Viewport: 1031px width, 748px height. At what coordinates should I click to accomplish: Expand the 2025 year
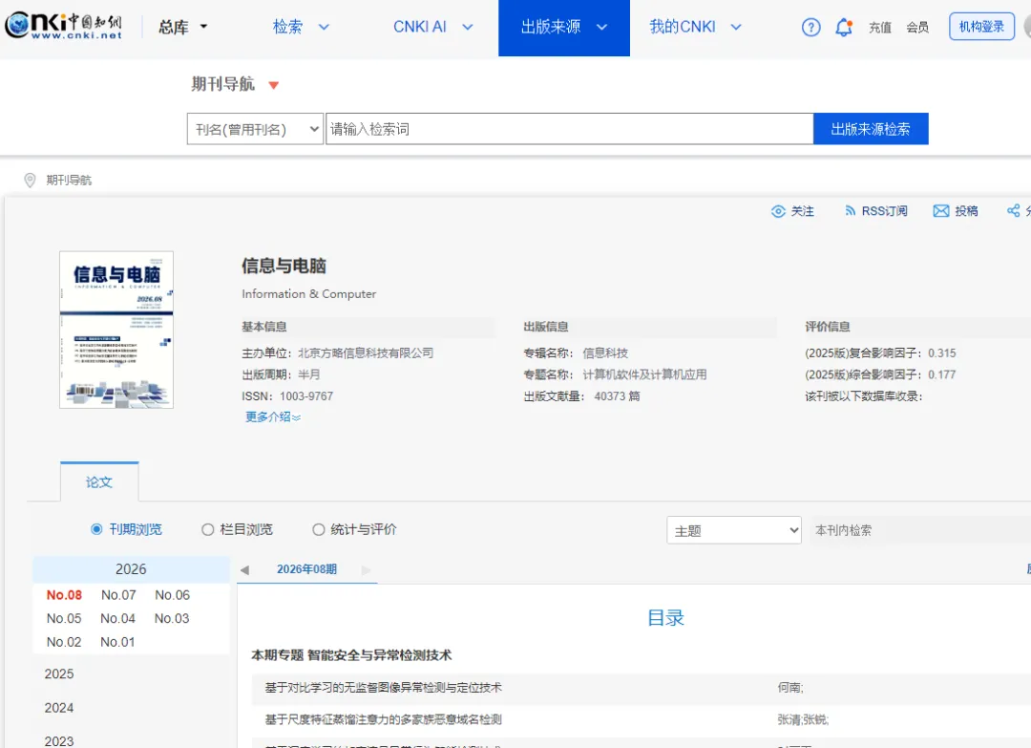pyautogui.click(x=59, y=674)
